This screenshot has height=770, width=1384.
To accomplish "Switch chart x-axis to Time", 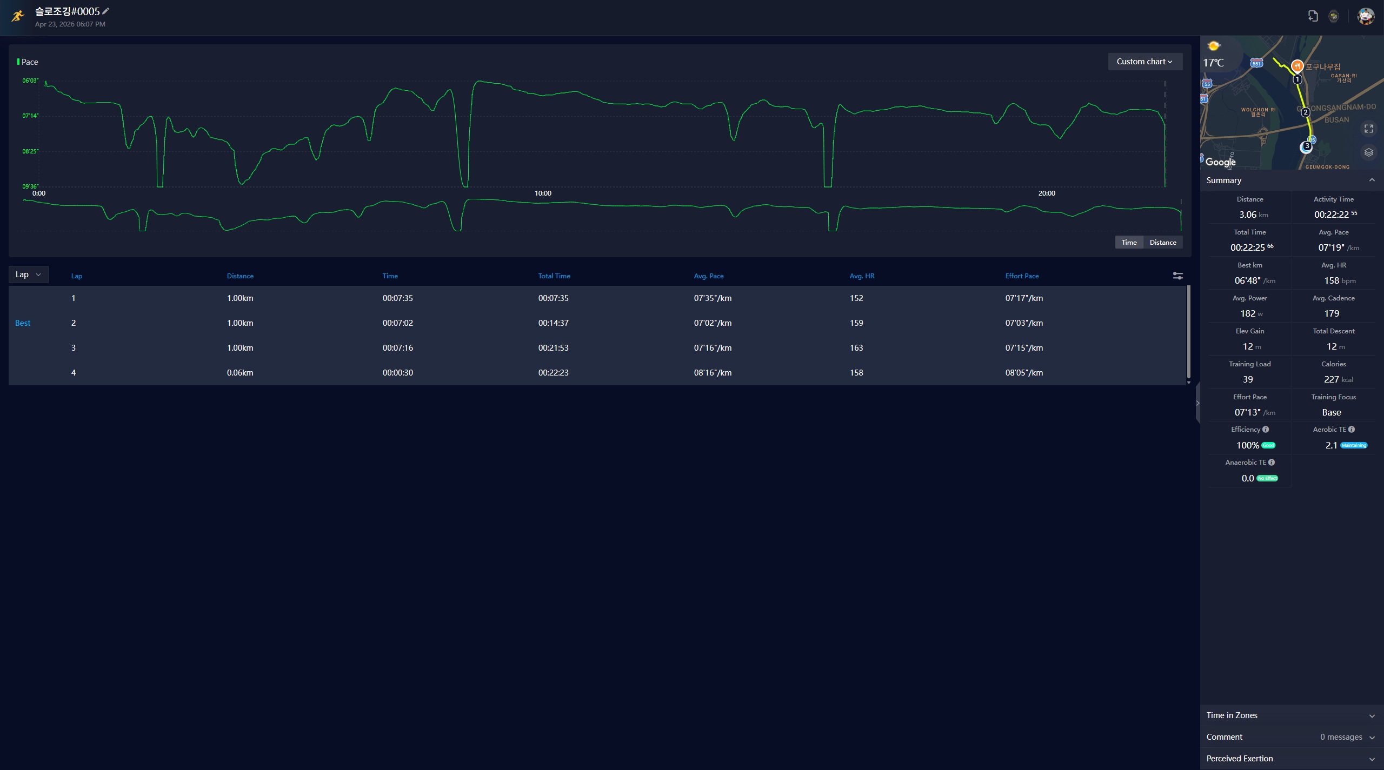I will tap(1129, 242).
